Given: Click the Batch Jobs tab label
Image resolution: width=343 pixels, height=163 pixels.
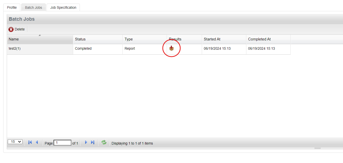Looking at the screenshot, I should point(33,7).
